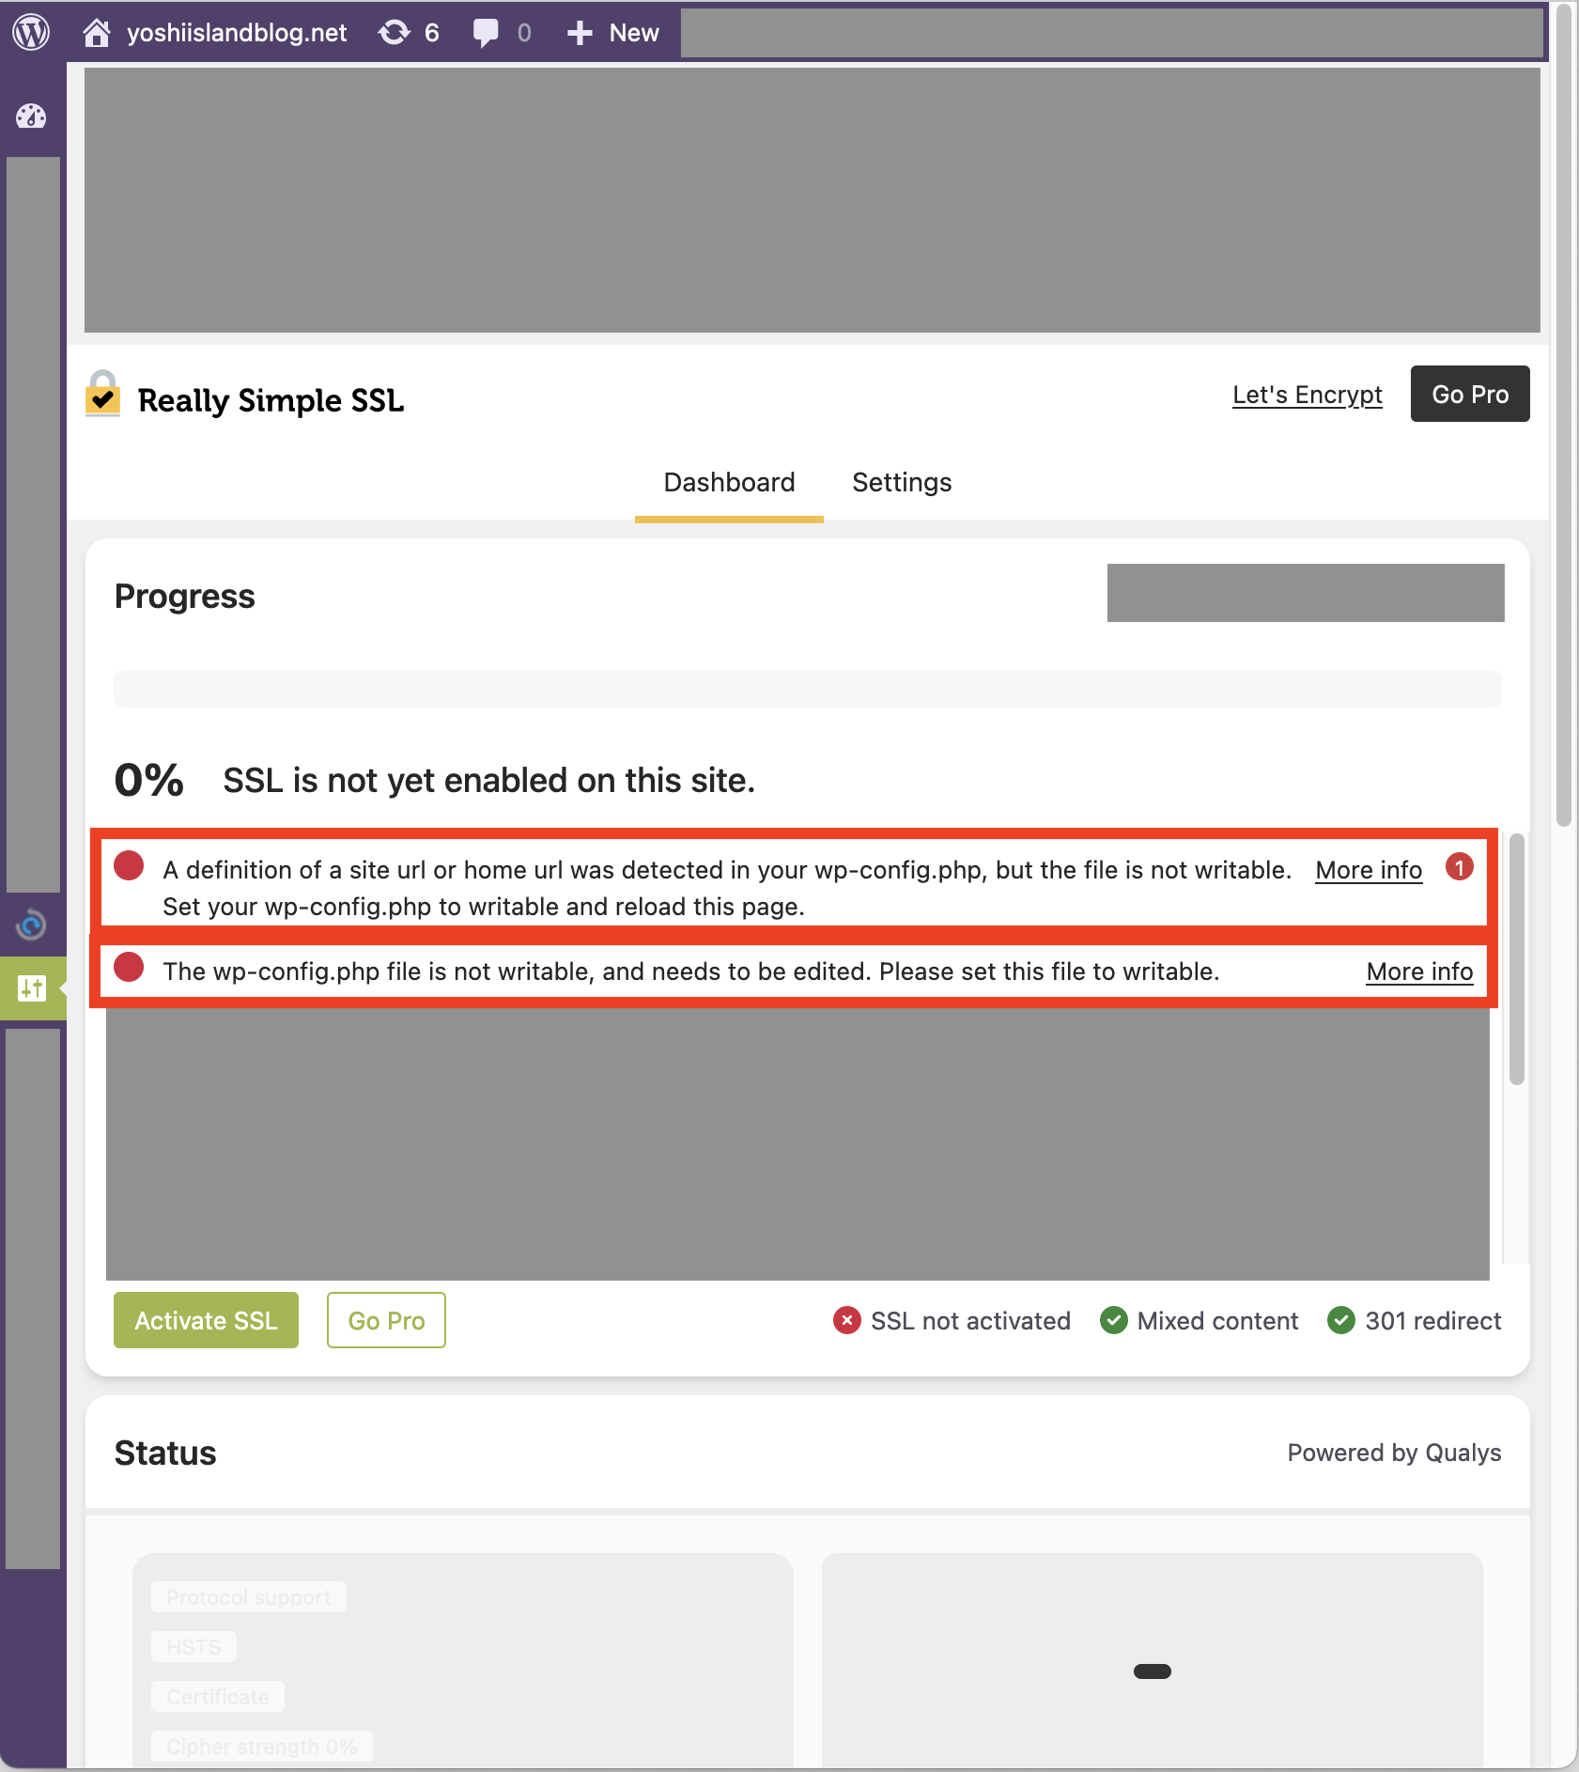Click the plus New content icon
Viewport: 1579px width, 1772px height.
click(580, 33)
